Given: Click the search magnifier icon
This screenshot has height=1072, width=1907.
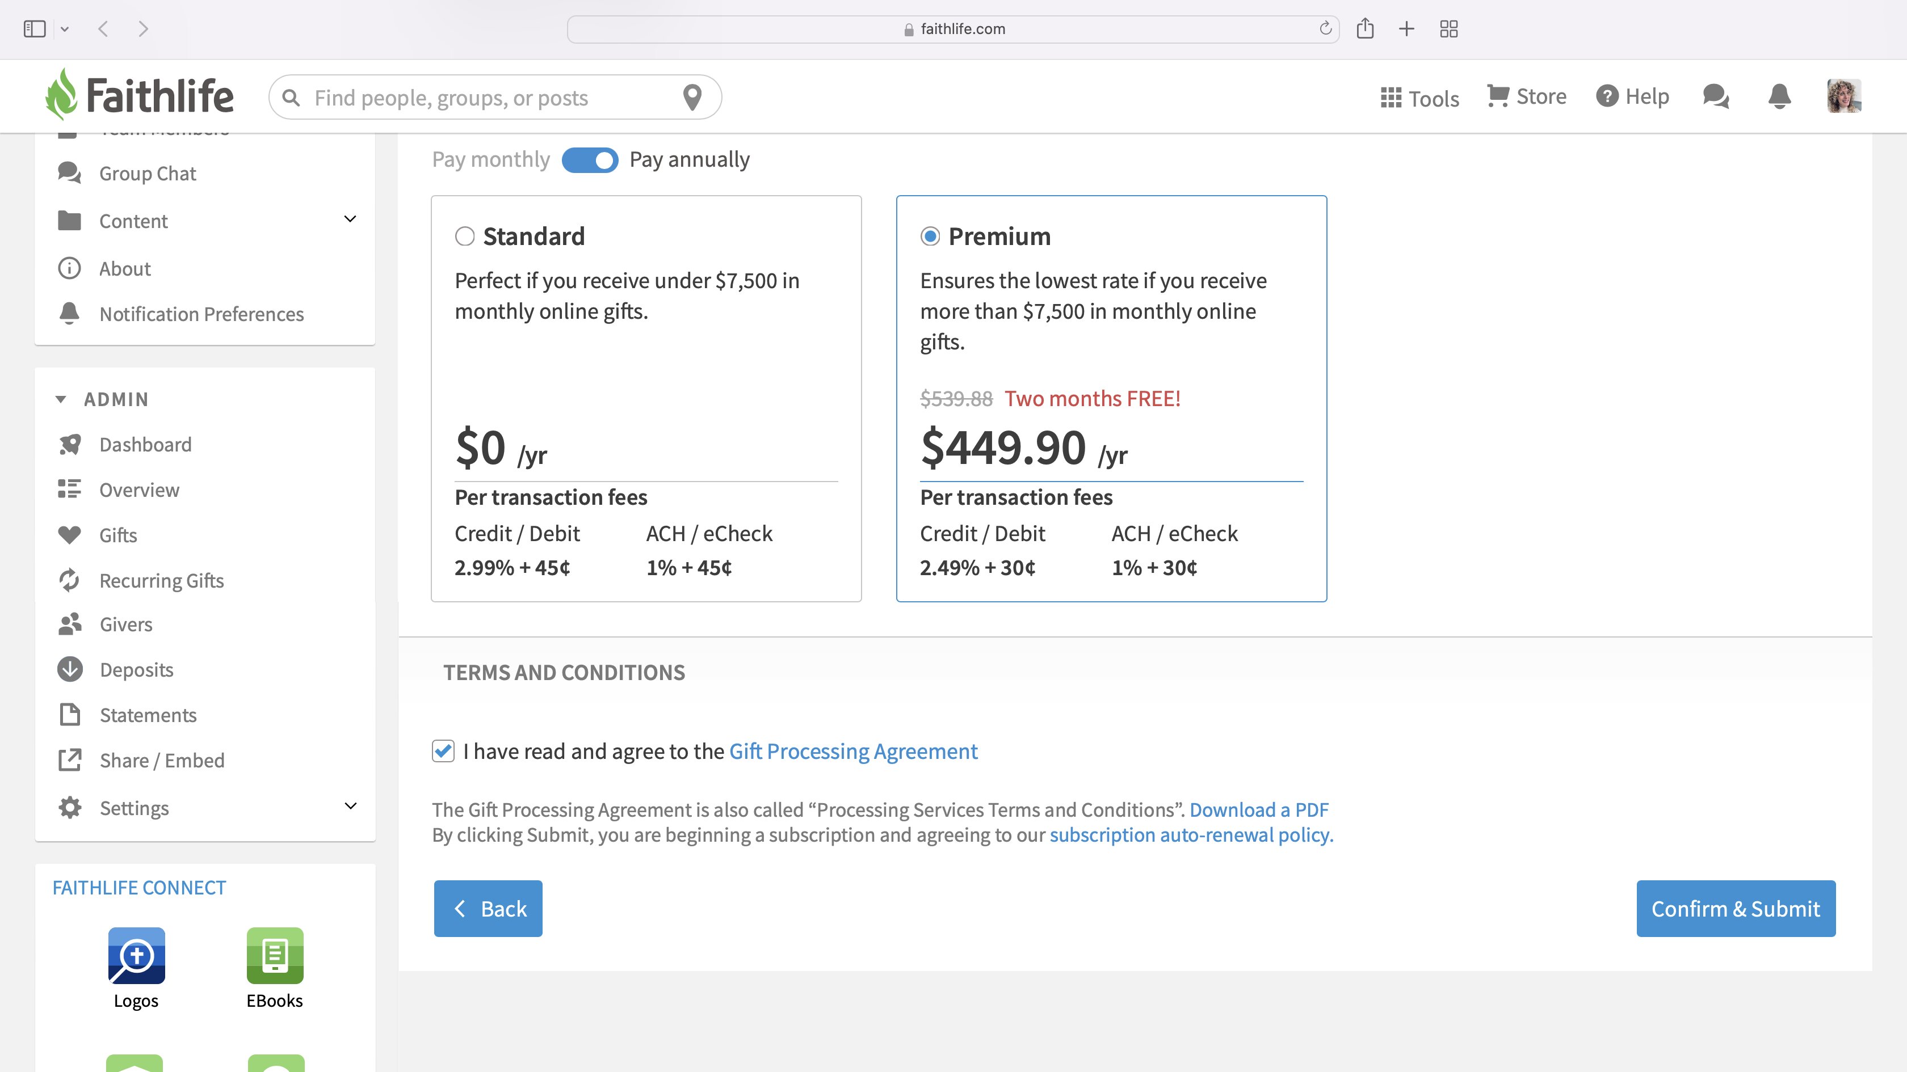Looking at the screenshot, I should pyautogui.click(x=291, y=98).
